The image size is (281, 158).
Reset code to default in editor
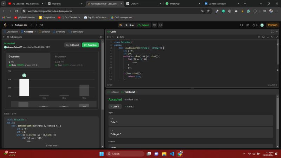272,37
